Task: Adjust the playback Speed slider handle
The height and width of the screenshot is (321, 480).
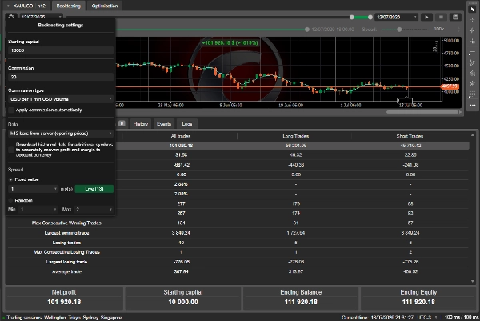Action: 399,30
